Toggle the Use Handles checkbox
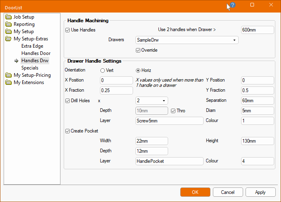This screenshot has height=202, width=281. tap(68, 30)
